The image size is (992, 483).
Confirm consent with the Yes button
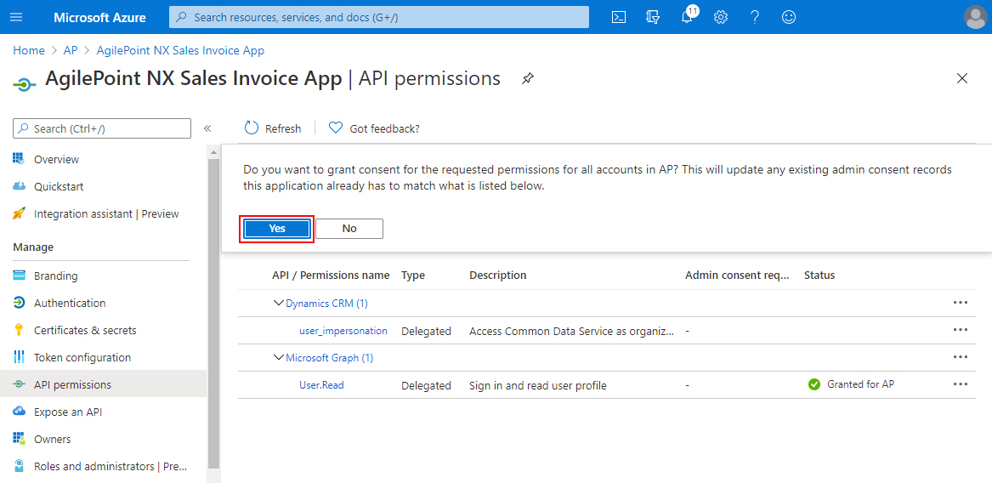(277, 229)
